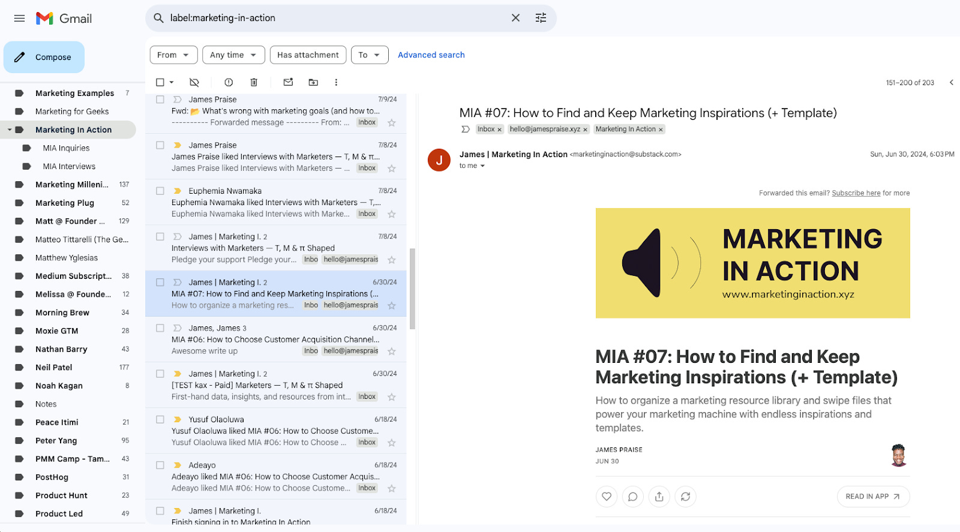The width and height of the screenshot is (960, 532).
Task: Star the Fwd: What's wrong email
Action: pos(392,123)
